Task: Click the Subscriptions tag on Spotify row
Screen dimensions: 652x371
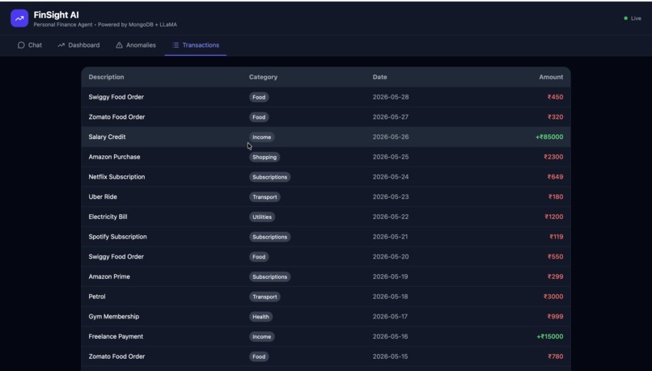Action: 269,236
